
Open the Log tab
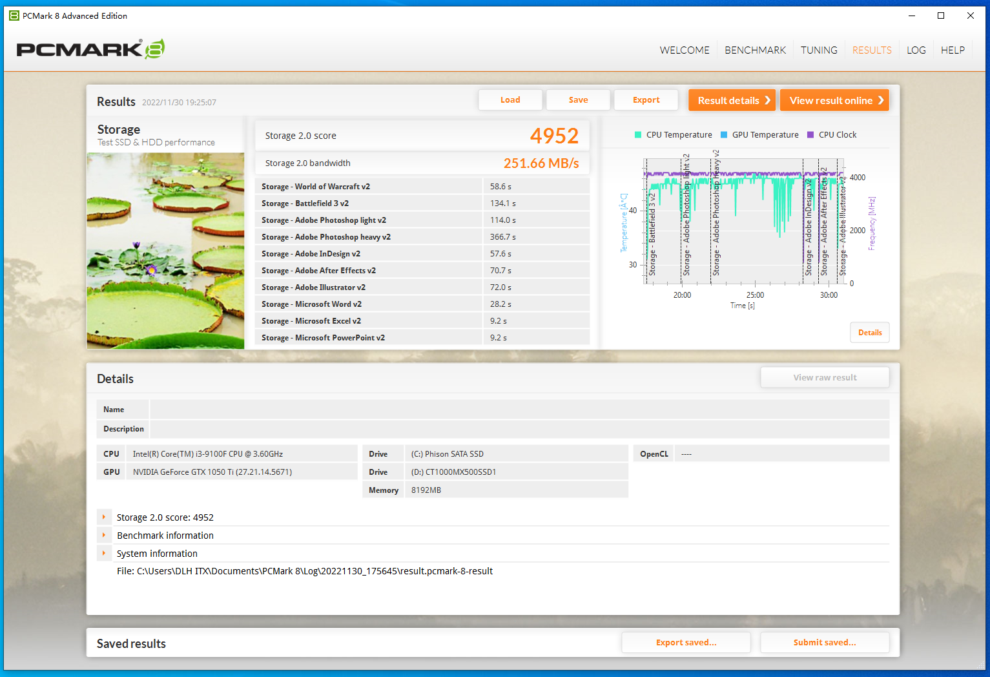(916, 50)
